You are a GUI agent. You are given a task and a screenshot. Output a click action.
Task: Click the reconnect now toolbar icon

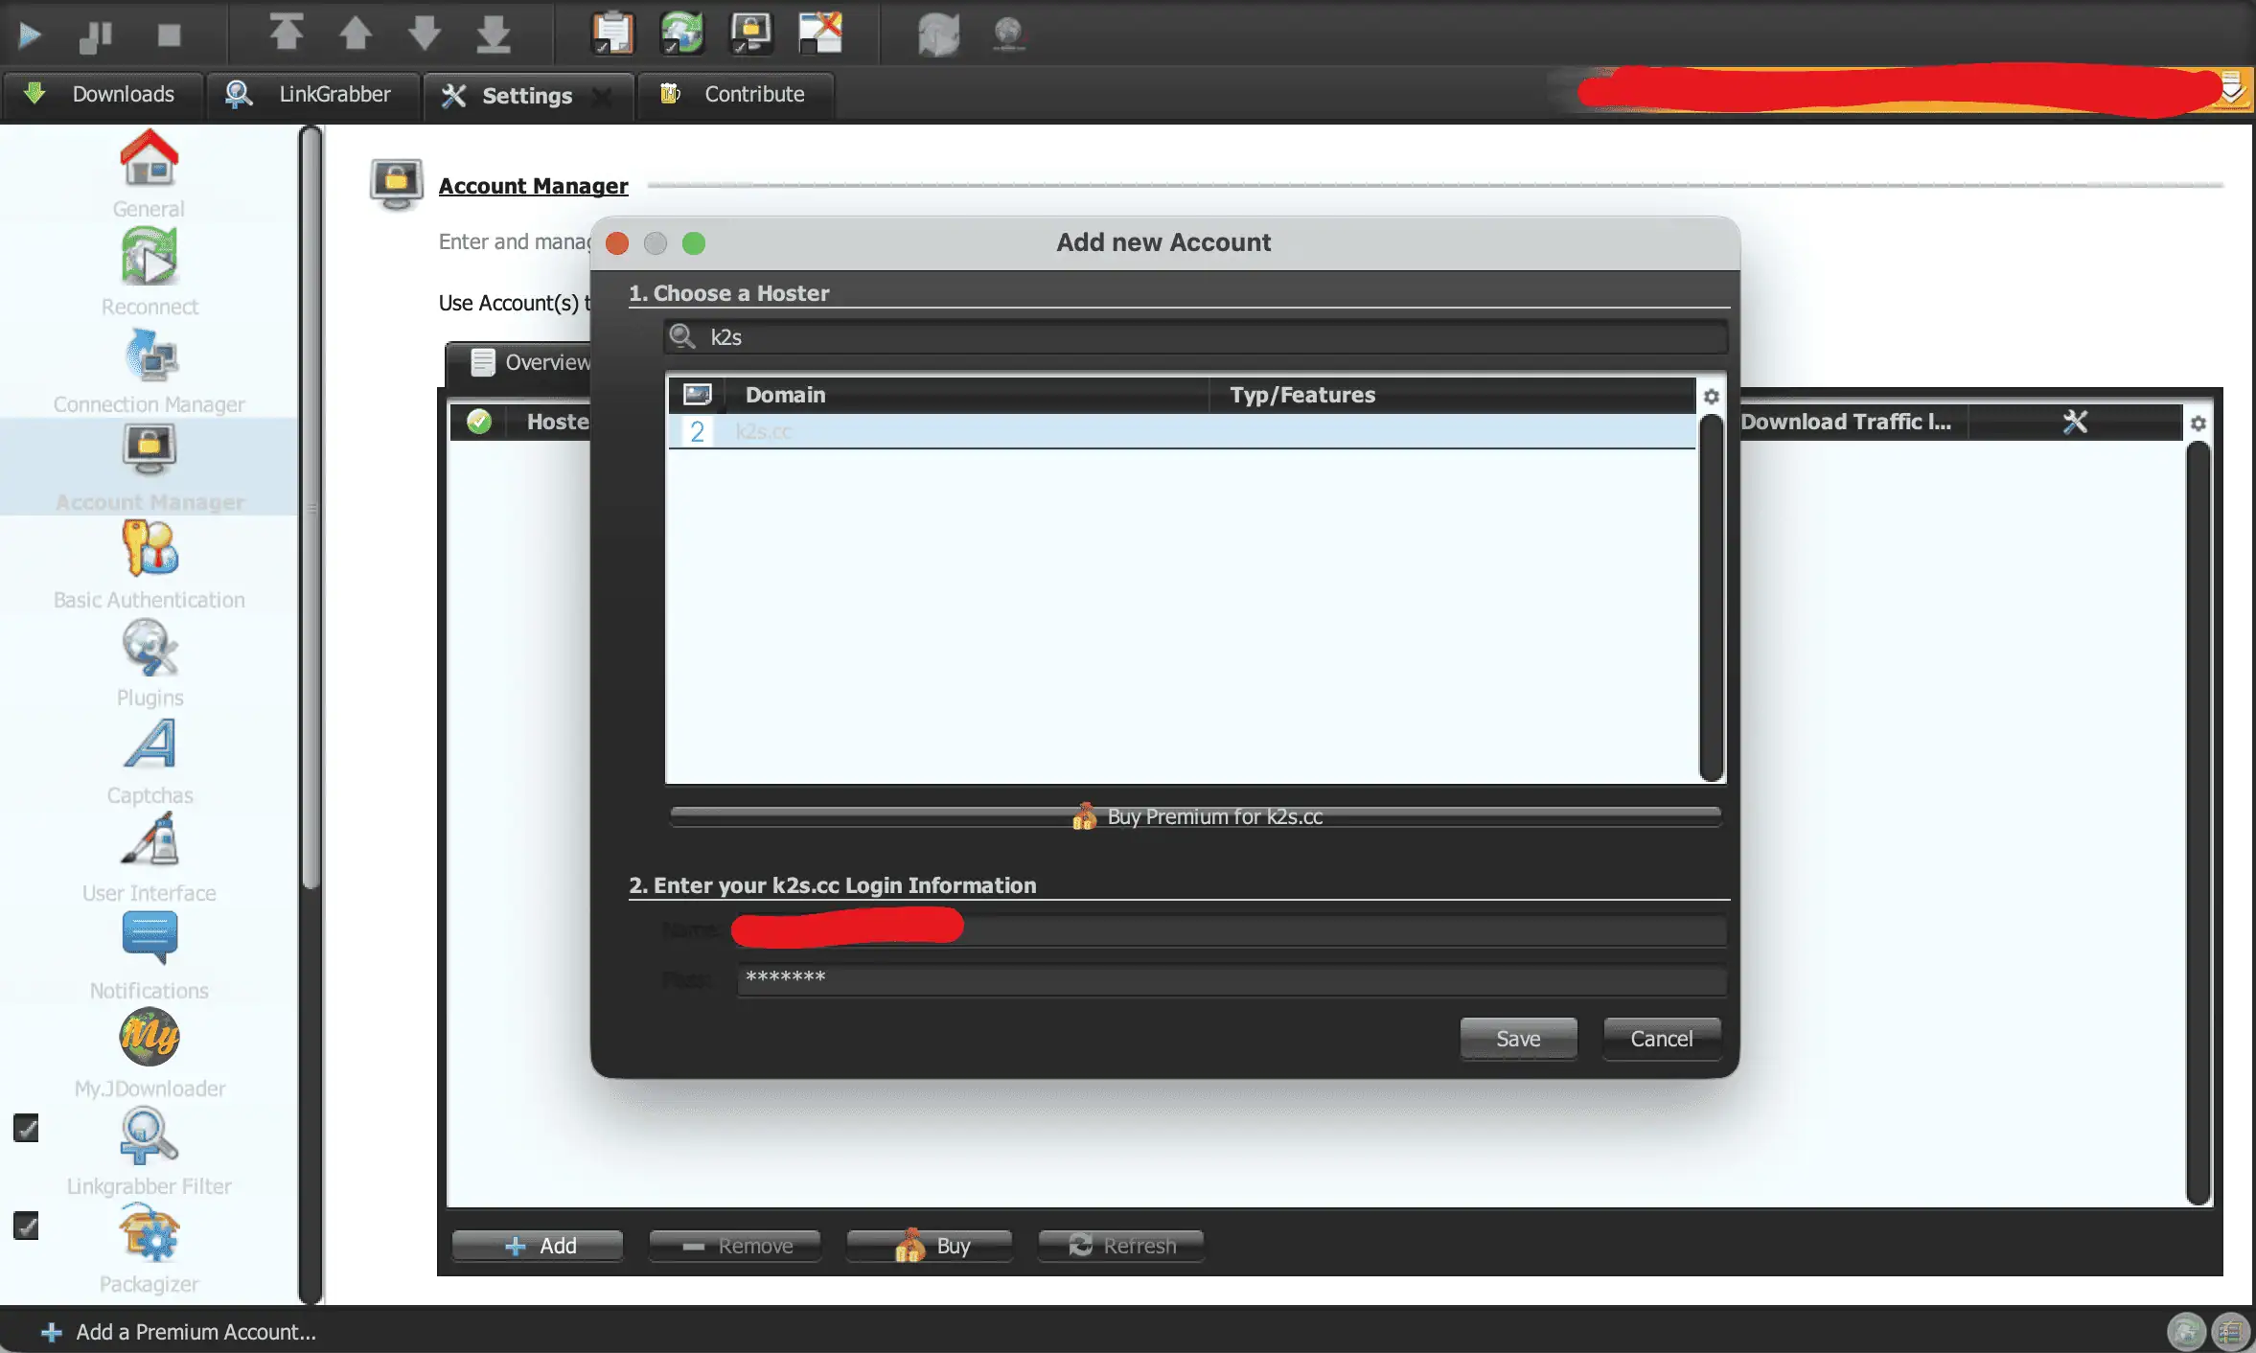(938, 35)
